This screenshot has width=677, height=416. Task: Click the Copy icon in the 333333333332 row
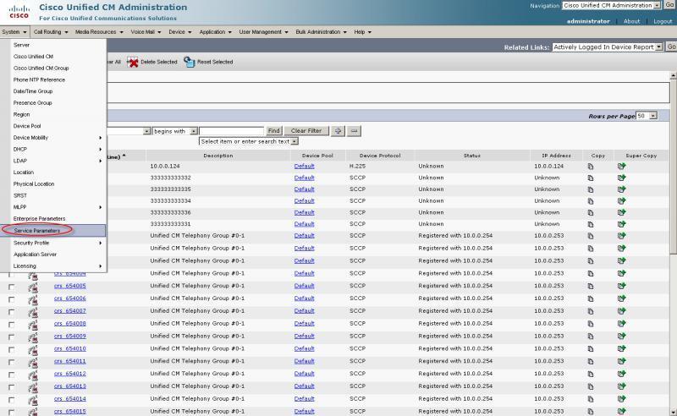590,178
